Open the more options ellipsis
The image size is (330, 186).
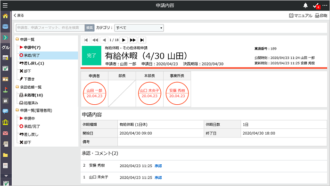pos(325,5)
